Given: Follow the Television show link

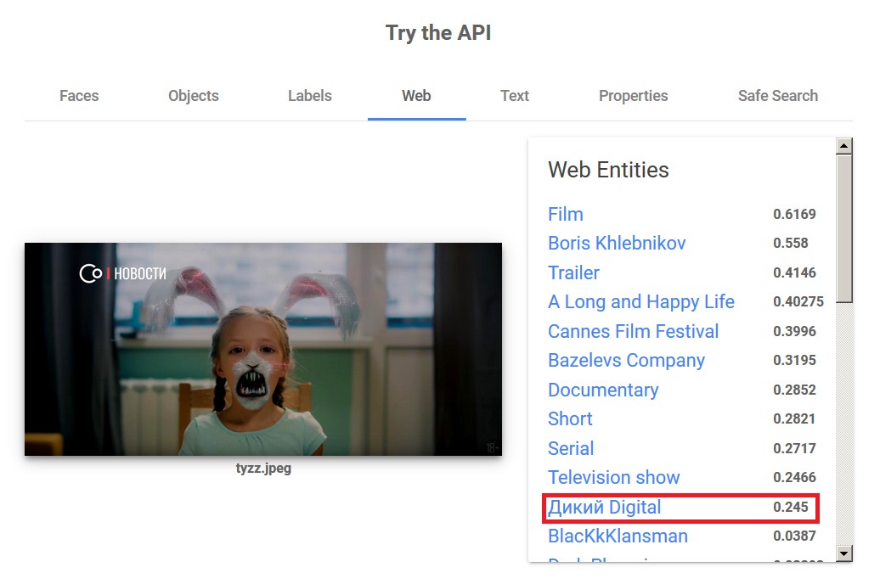Looking at the screenshot, I should (614, 477).
